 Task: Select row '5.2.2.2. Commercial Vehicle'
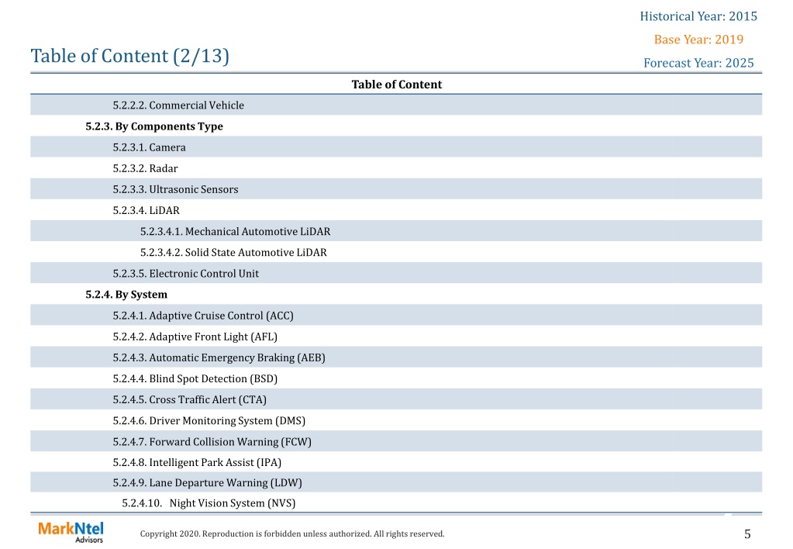point(396,105)
